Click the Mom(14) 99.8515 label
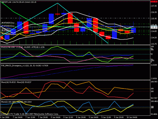158x119 pixels. click(x=8, y=82)
